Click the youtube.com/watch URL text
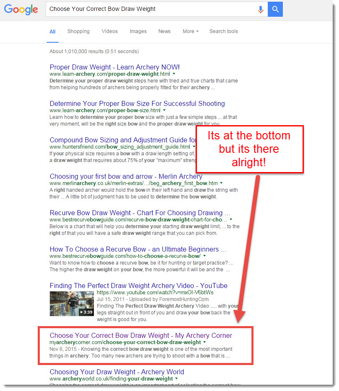The height and width of the screenshot is (391, 339). (155, 293)
